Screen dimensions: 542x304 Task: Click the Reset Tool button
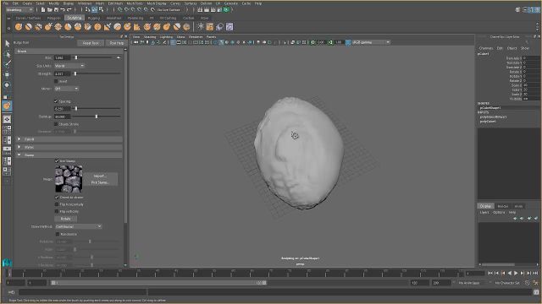[x=91, y=43]
